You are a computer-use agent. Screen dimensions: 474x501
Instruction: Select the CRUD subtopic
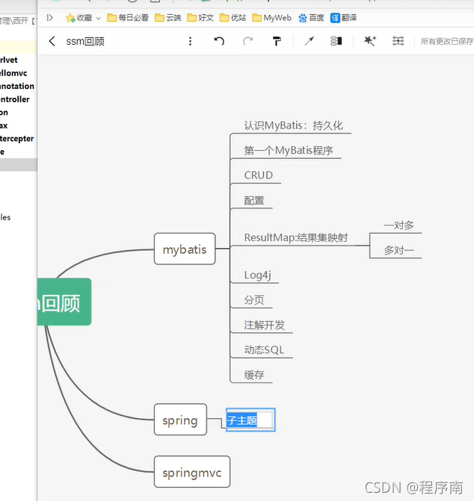259,175
